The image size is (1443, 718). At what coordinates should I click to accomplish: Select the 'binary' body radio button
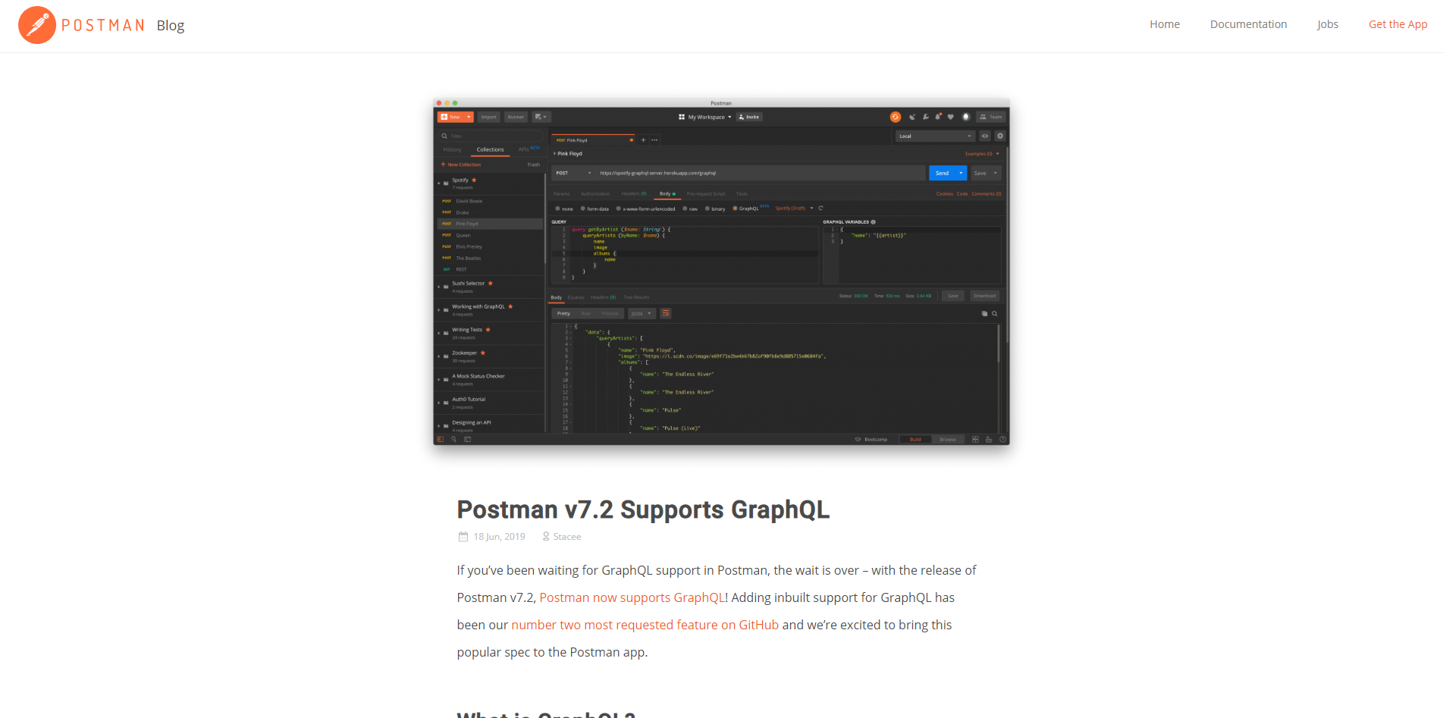[707, 209]
